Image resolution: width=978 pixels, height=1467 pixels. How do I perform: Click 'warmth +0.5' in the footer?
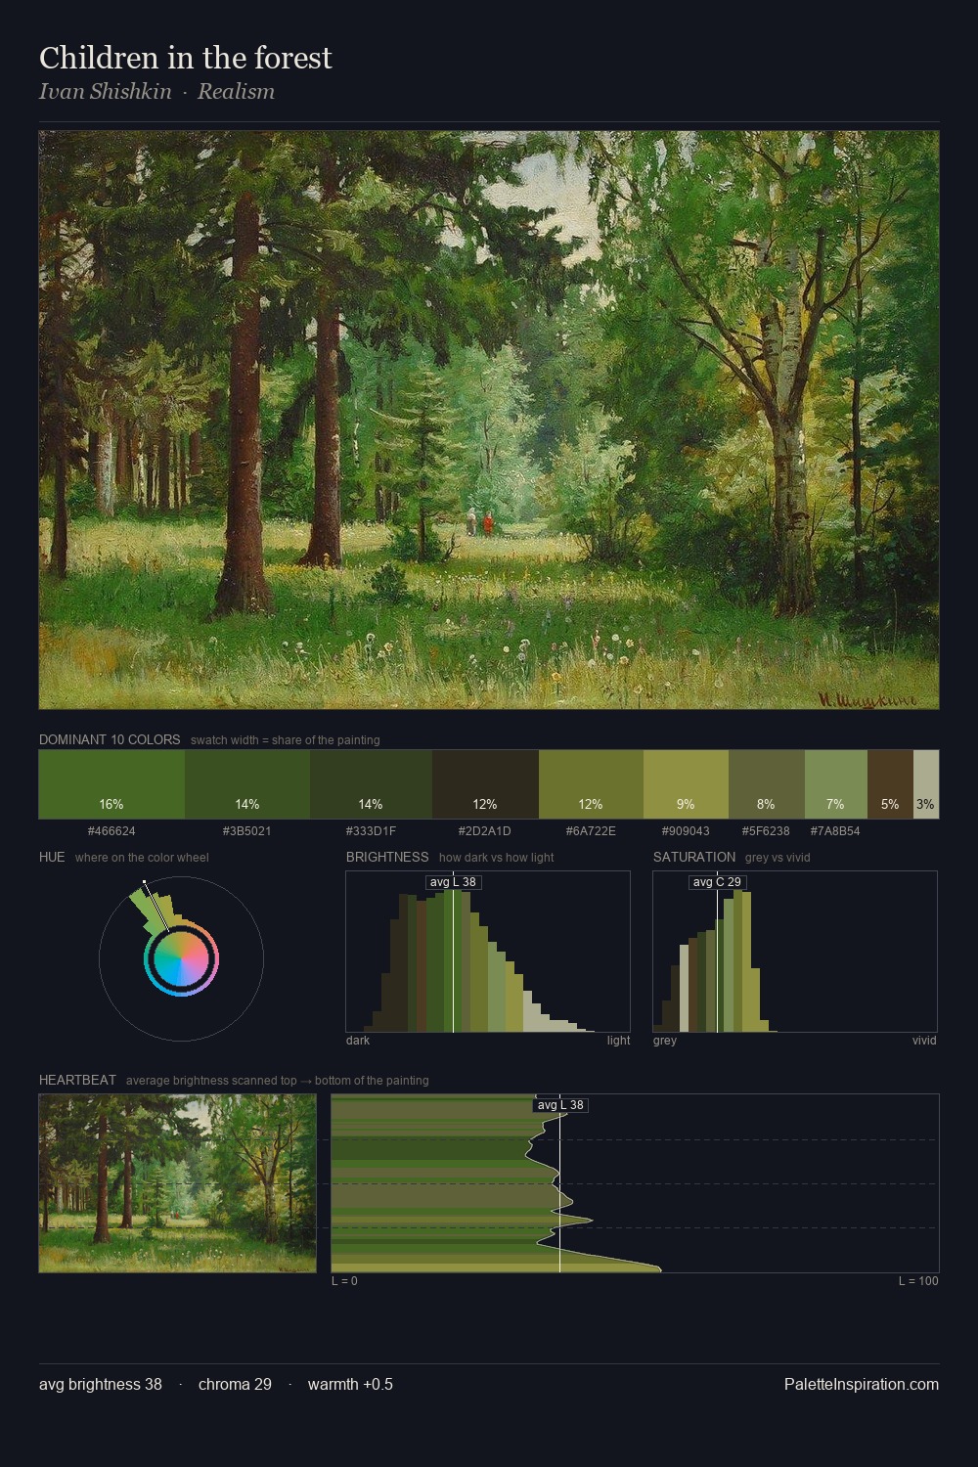coord(350,1384)
